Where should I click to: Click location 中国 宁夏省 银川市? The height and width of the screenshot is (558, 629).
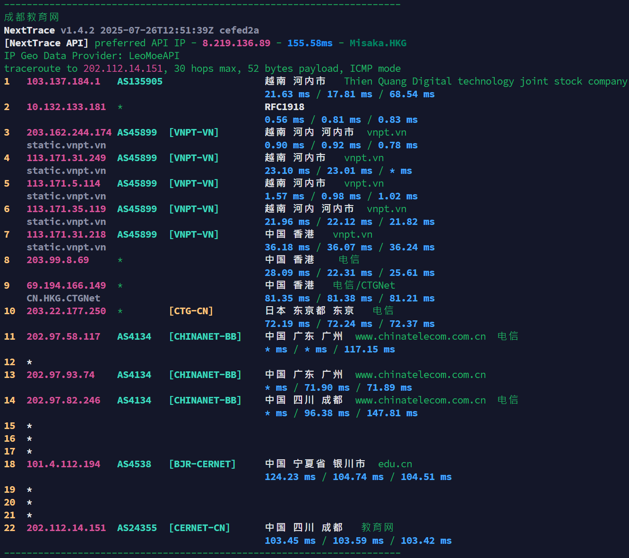click(x=315, y=464)
